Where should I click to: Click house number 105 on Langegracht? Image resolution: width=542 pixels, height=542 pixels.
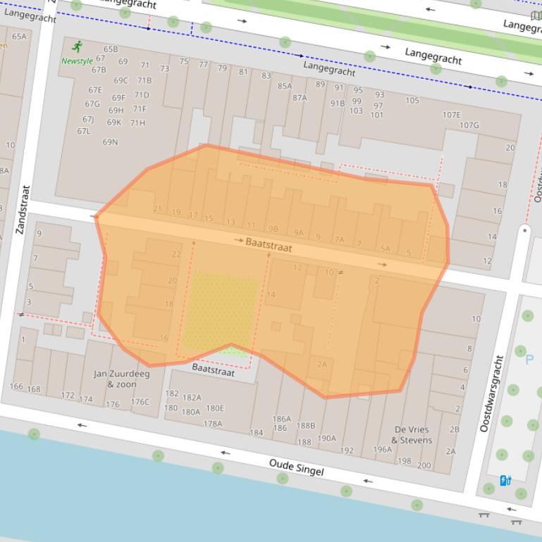412,101
